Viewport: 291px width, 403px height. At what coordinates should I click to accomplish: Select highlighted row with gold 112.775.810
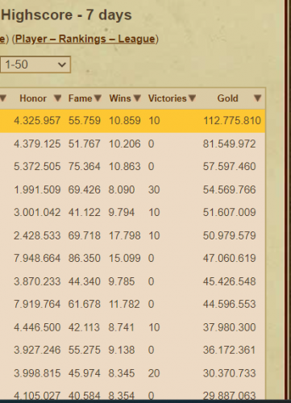tap(132, 121)
